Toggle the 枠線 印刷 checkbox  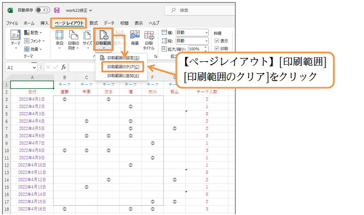tap(217, 48)
